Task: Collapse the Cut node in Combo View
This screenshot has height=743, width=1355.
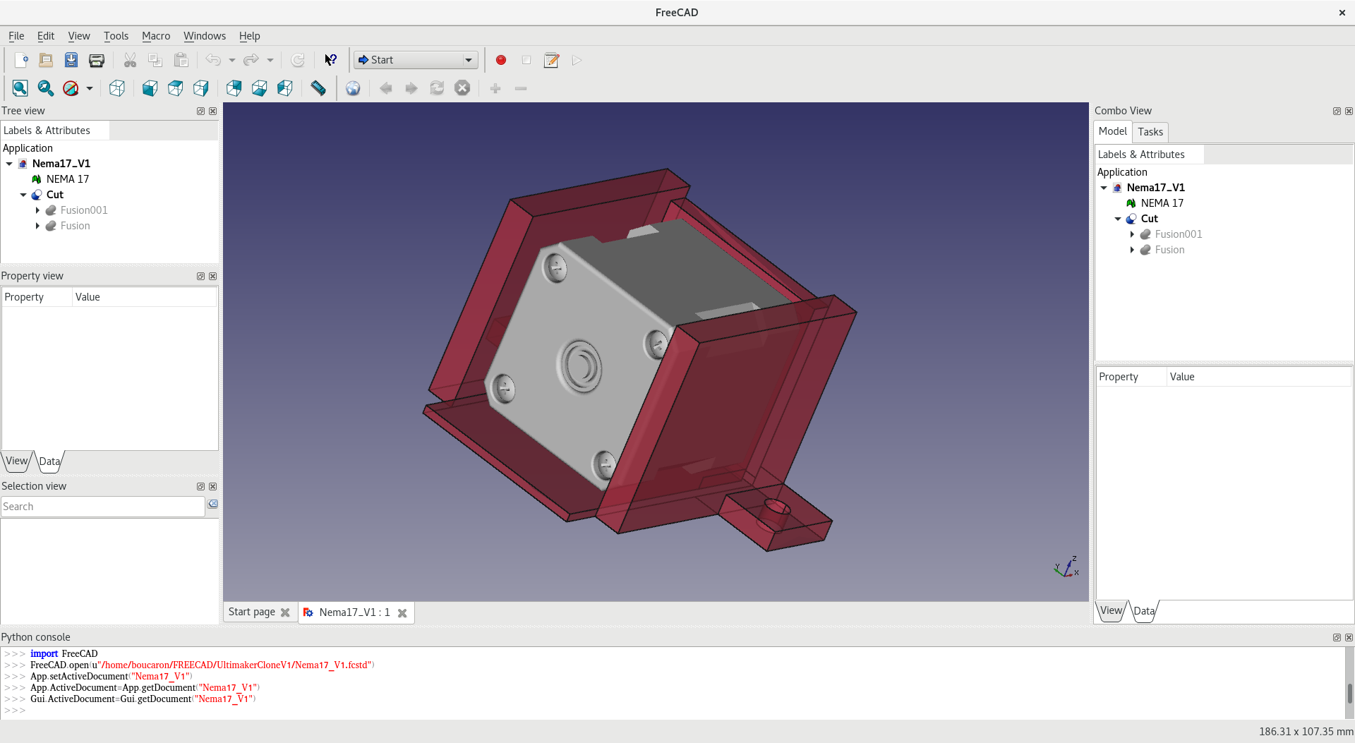Action: [x=1118, y=219]
